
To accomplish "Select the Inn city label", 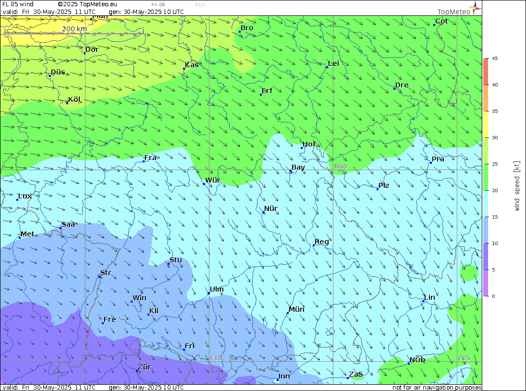I will pos(284,376).
